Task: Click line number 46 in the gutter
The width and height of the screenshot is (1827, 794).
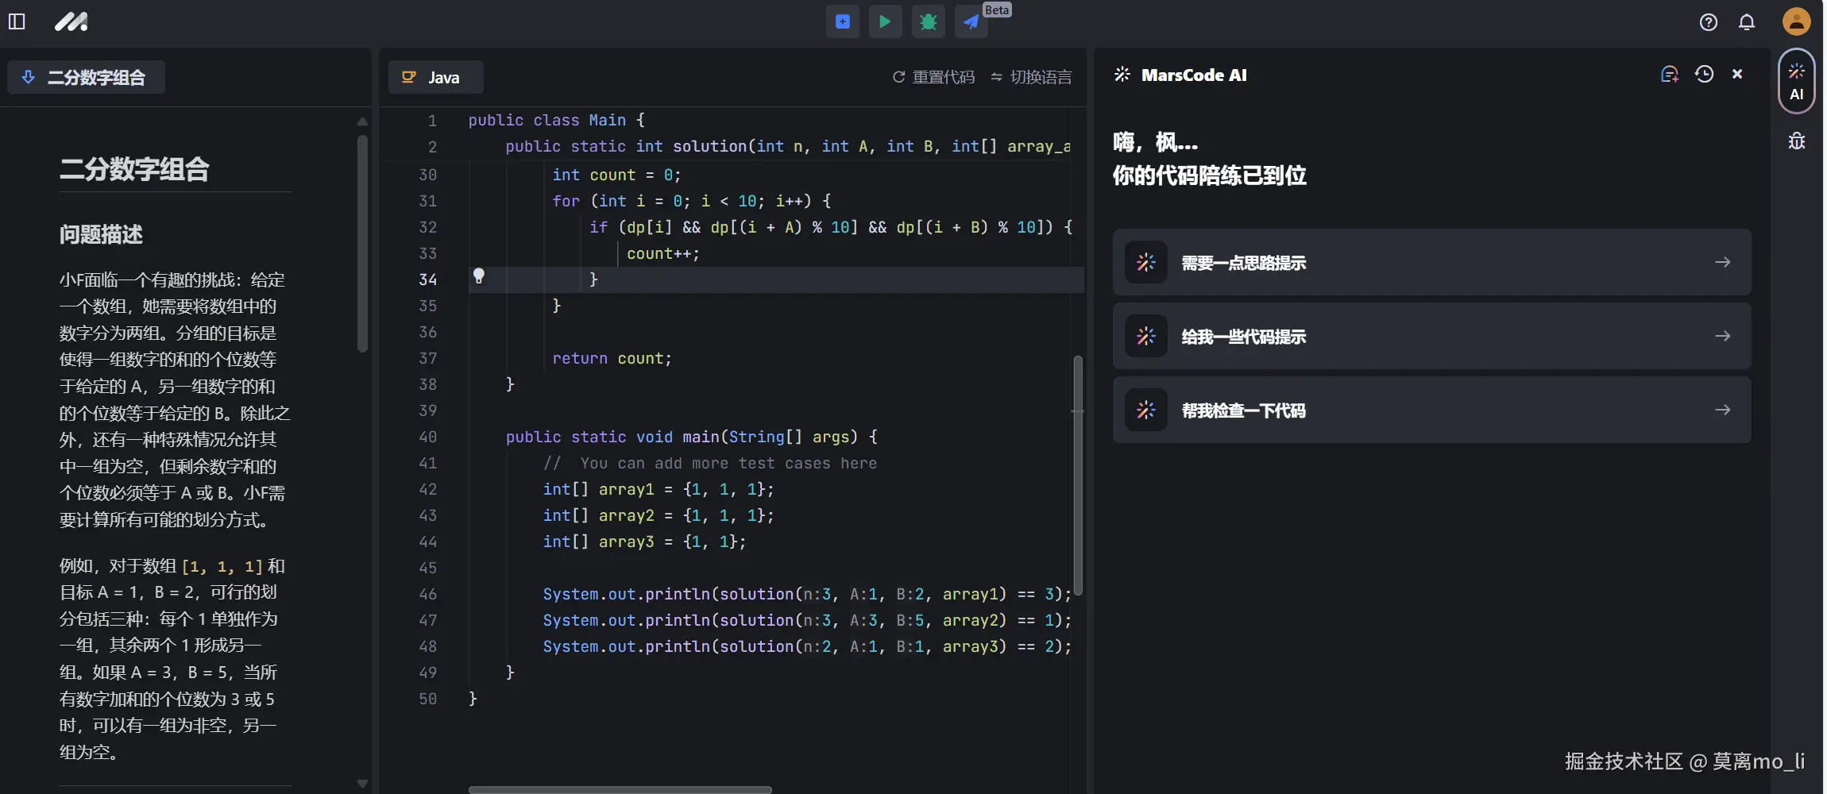Action: tap(427, 594)
